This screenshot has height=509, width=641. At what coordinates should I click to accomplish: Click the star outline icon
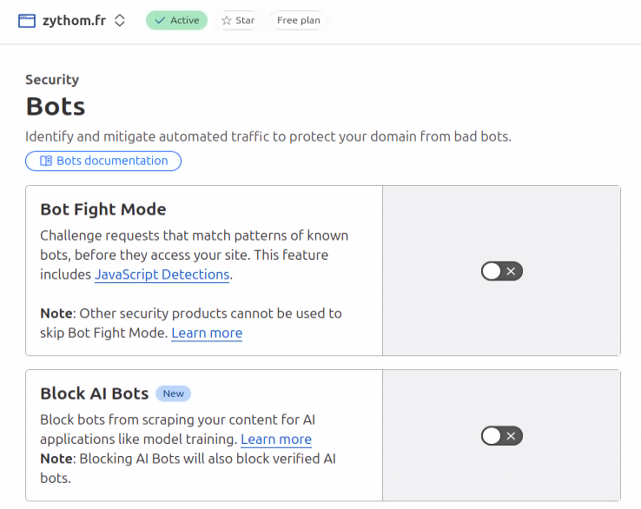[x=227, y=21]
